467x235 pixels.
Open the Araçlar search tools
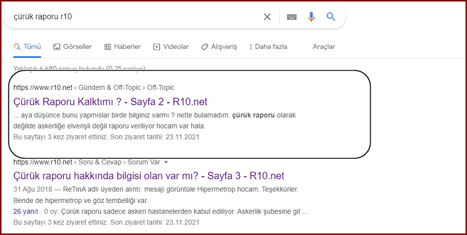tap(324, 47)
